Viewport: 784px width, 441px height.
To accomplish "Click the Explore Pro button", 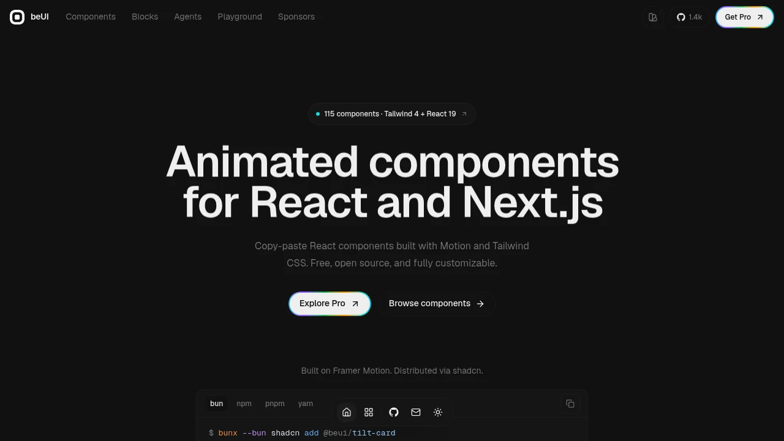I will (x=330, y=304).
